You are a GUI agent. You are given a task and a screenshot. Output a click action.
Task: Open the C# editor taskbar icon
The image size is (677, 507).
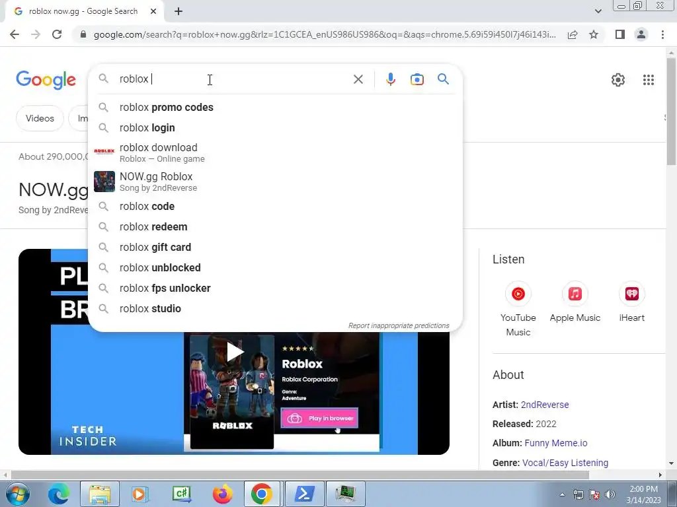[x=181, y=494]
